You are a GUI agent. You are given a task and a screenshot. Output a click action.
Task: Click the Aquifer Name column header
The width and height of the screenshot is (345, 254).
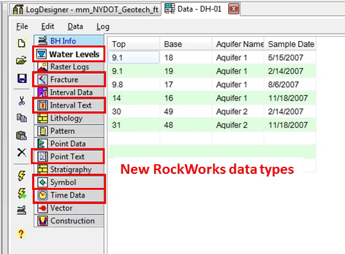(x=238, y=44)
